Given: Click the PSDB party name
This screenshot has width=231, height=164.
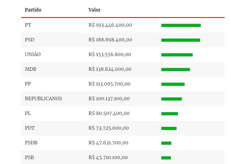Looking at the screenshot, I should coord(31,143).
